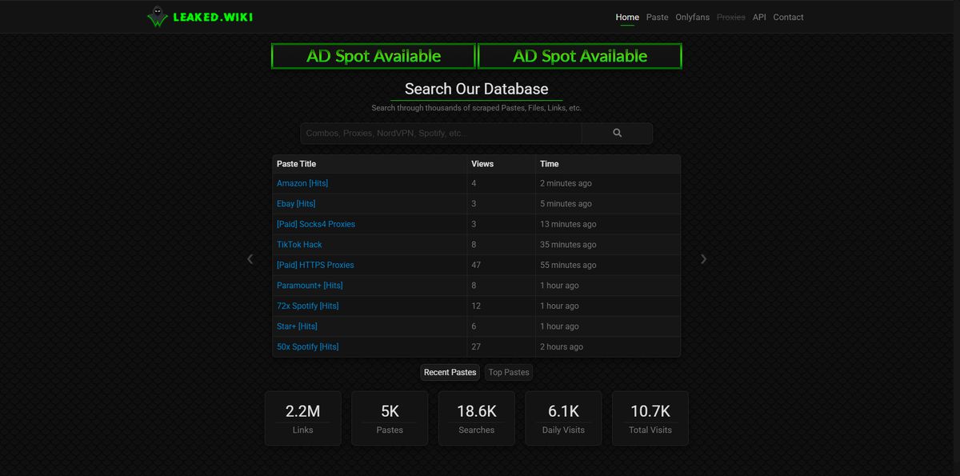Show Recent Pastes list

point(450,372)
